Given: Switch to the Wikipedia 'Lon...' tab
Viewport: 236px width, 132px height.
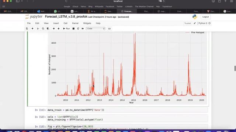Looking at the screenshot, I should tap(74, 11).
